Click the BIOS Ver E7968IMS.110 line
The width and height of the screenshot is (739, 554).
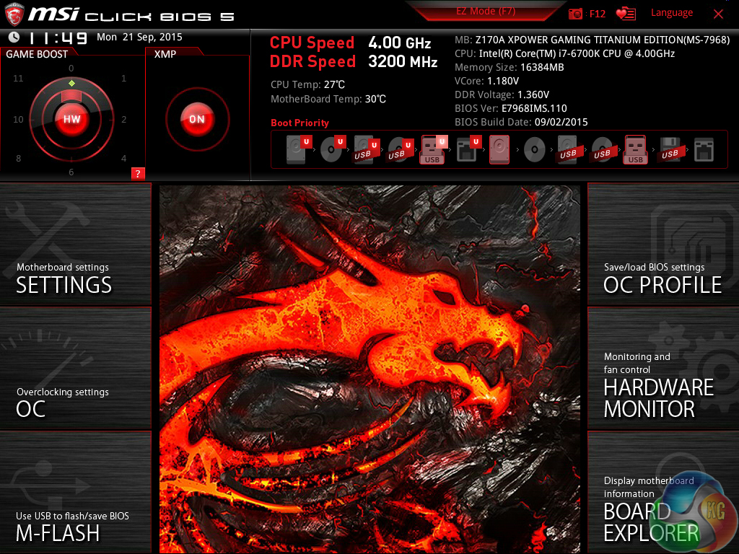point(511,108)
